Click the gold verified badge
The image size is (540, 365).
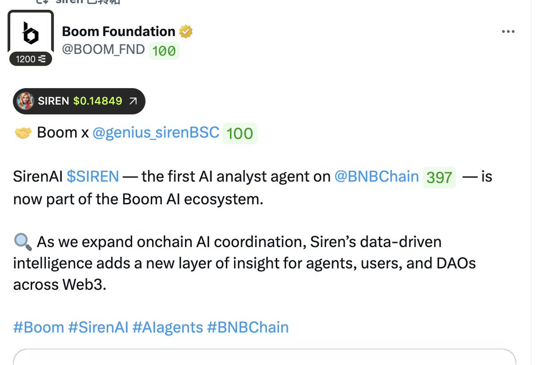(186, 32)
